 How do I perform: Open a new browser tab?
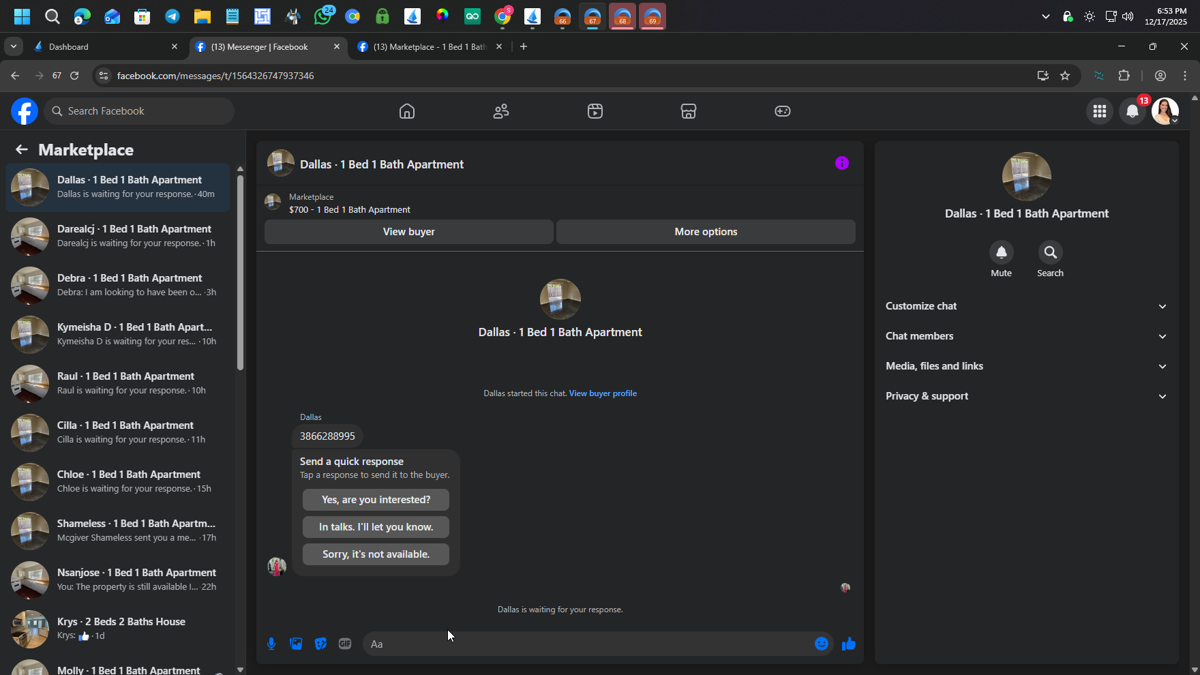(x=524, y=46)
